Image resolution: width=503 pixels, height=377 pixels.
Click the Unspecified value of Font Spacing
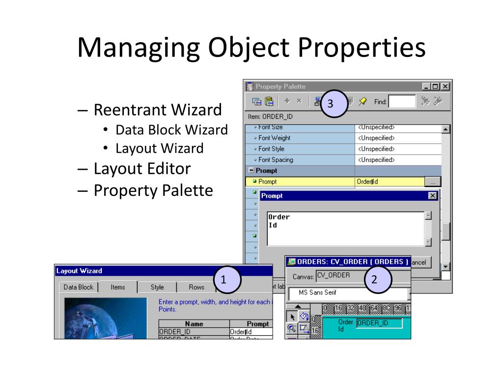tap(376, 160)
